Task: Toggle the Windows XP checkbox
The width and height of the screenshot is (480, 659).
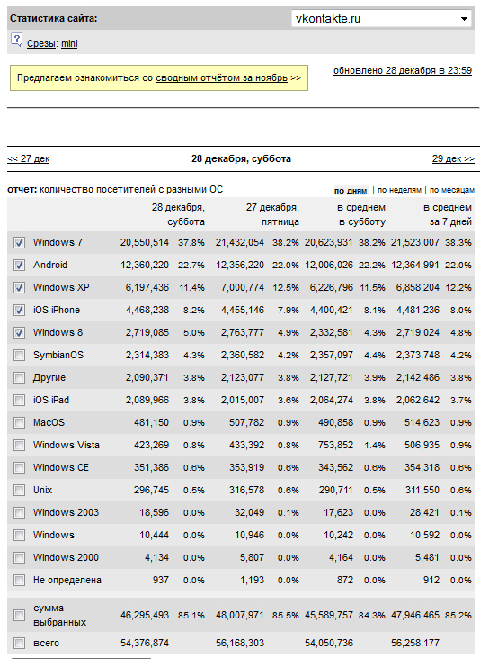Action: (x=19, y=287)
